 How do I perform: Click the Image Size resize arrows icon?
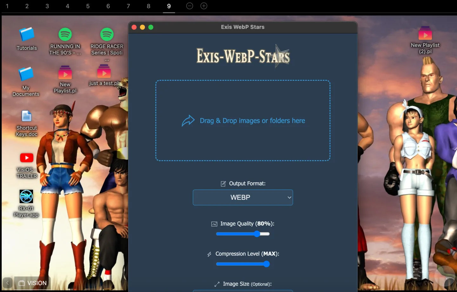217,284
